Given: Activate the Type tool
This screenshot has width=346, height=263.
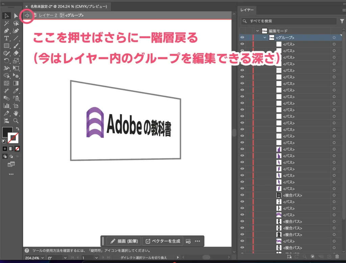Looking at the screenshot, I should pos(6,38).
